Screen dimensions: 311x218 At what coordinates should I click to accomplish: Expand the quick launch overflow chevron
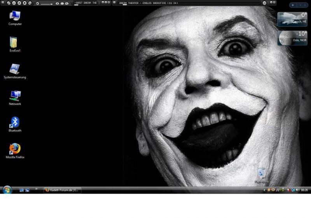pyautogui.click(x=36, y=189)
